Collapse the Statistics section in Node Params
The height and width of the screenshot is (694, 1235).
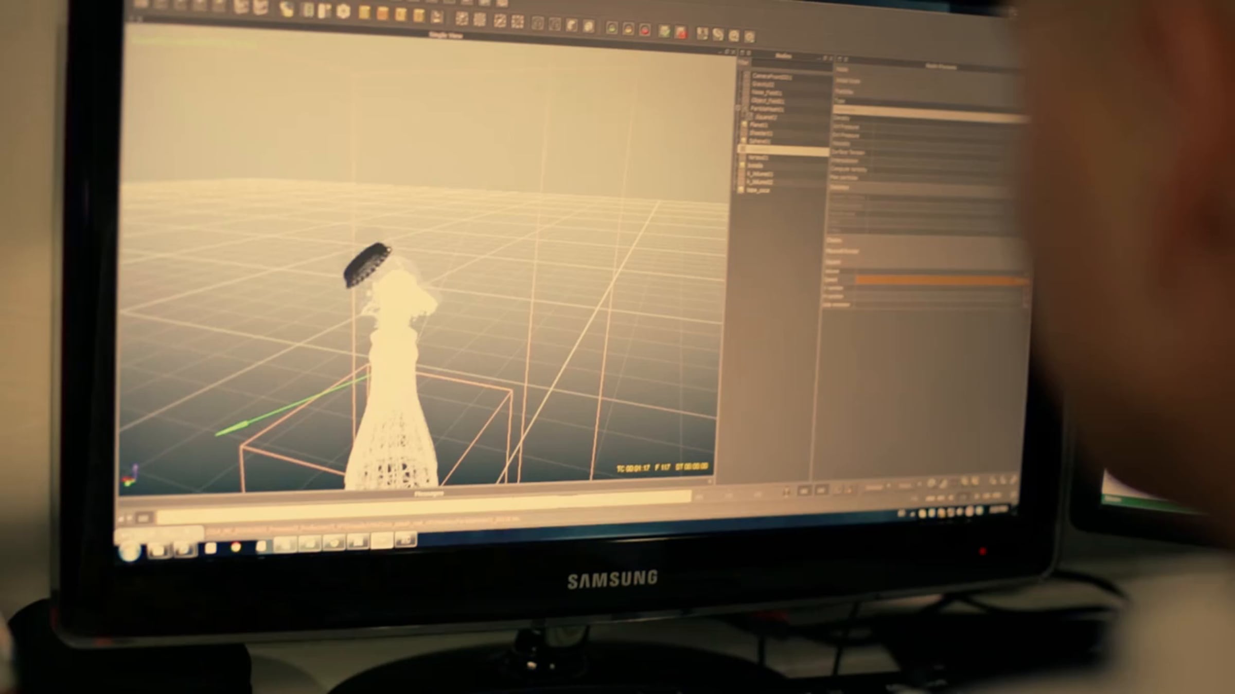tap(840, 188)
